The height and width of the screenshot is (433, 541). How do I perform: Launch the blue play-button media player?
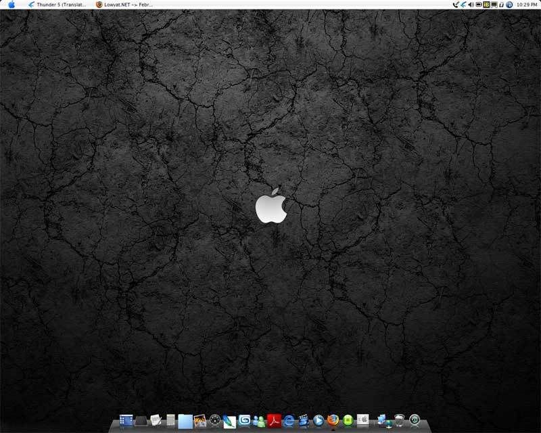click(319, 421)
